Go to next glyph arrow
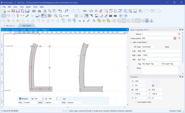This screenshot has height=113, width=185. click(125, 16)
